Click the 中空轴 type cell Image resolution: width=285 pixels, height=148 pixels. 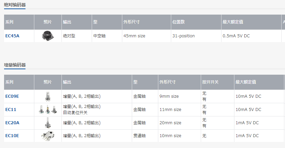point(100,36)
